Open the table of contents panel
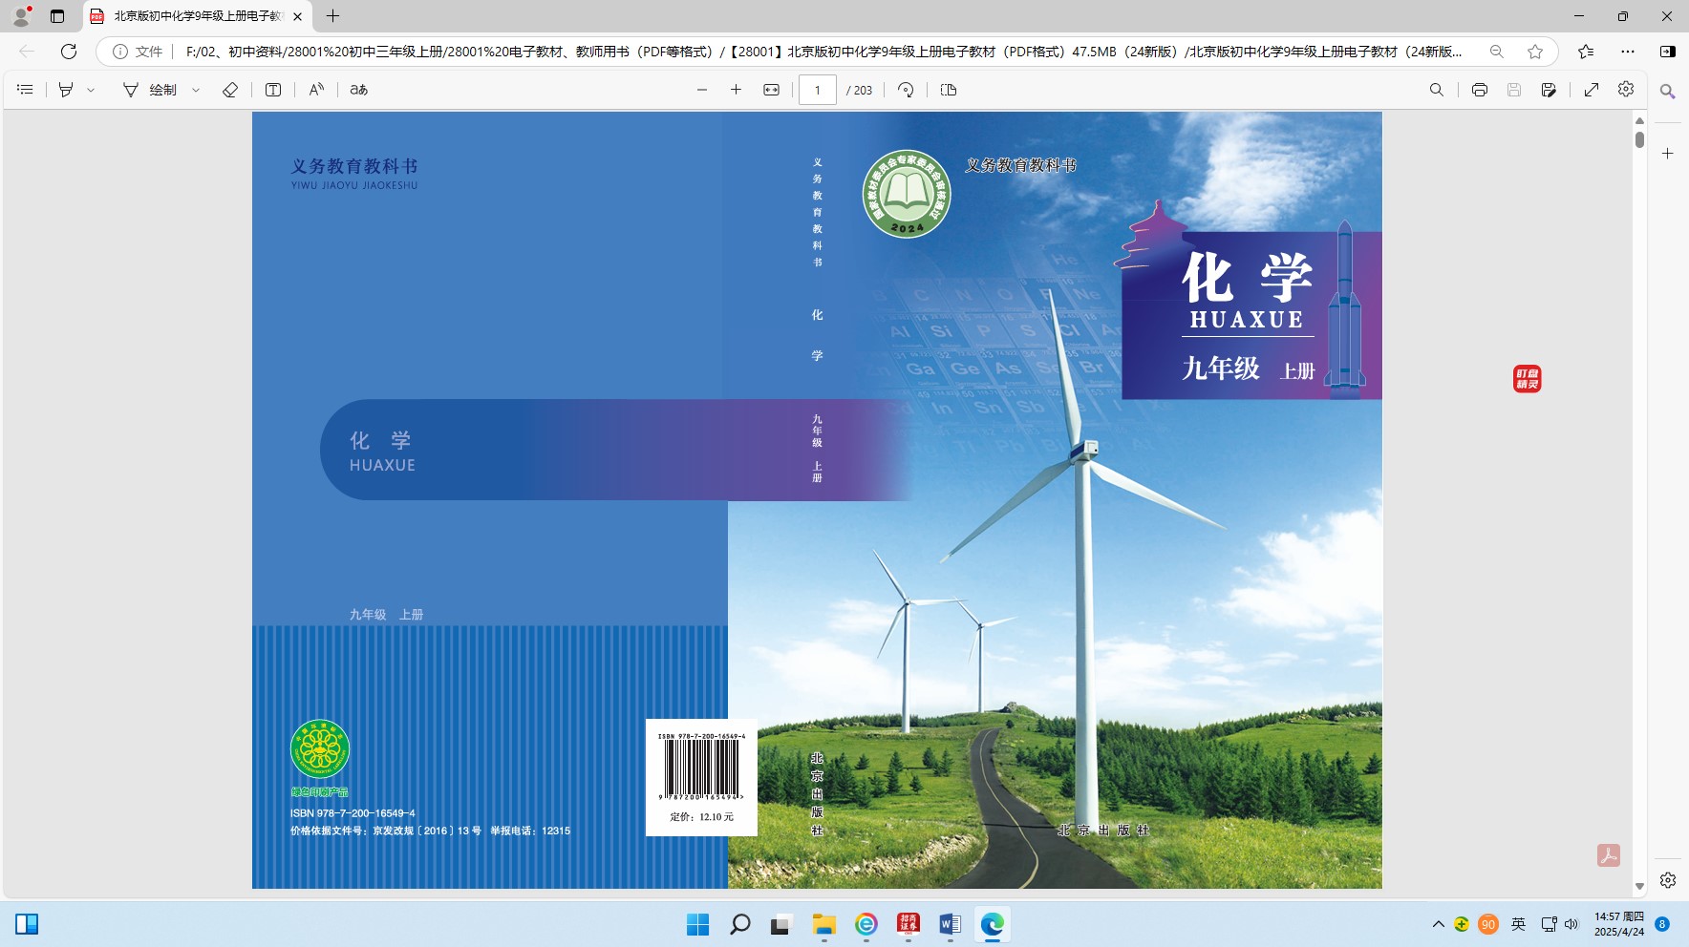The image size is (1689, 947). tap(26, 90)
